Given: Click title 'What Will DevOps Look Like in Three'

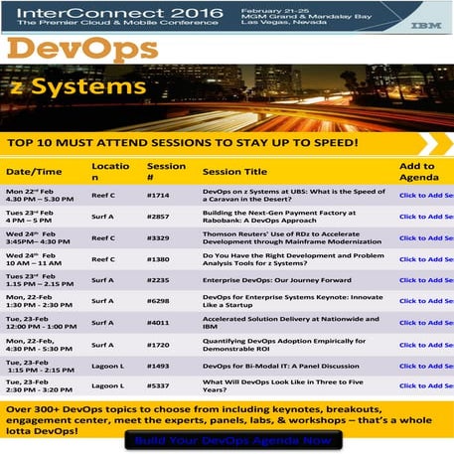Looking at the screenshot, I should click(283, 385).
